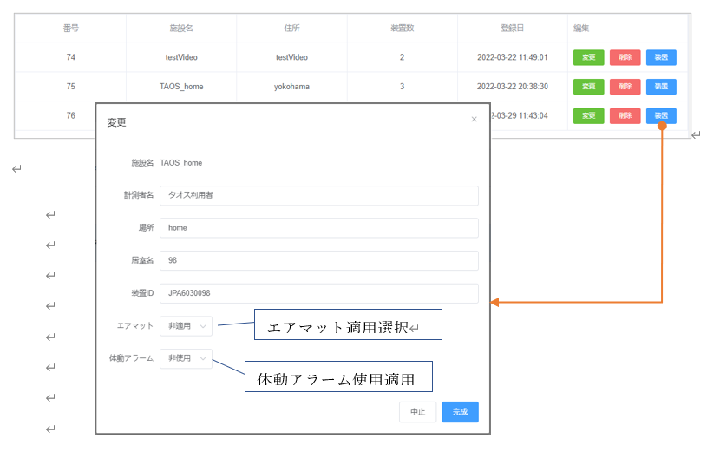Click green 変更 button for testVideo row
The height and width of the screenshot is (458, 720).
click(x=588, y=58)
